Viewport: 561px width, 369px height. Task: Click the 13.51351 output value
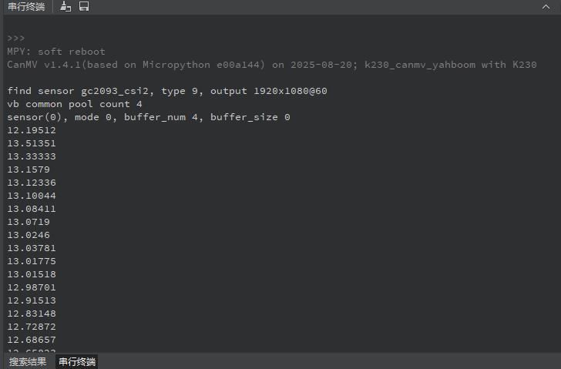pos(32,143)
